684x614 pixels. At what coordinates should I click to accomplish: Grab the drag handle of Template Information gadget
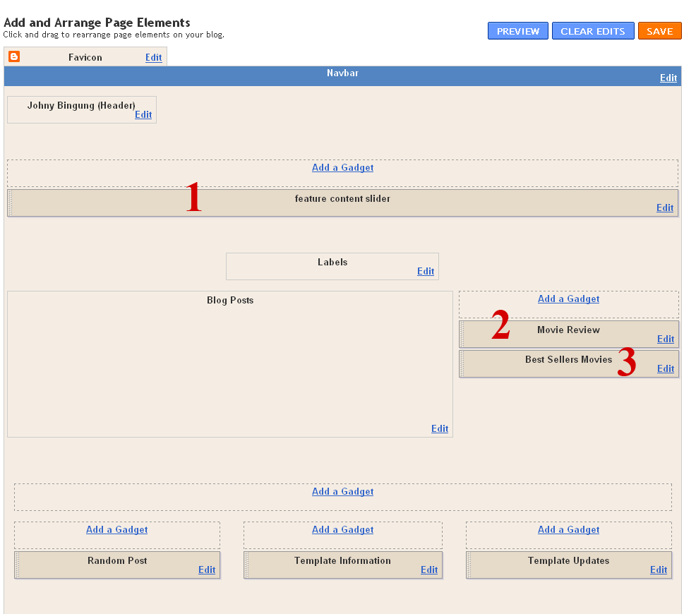[247, 565]
